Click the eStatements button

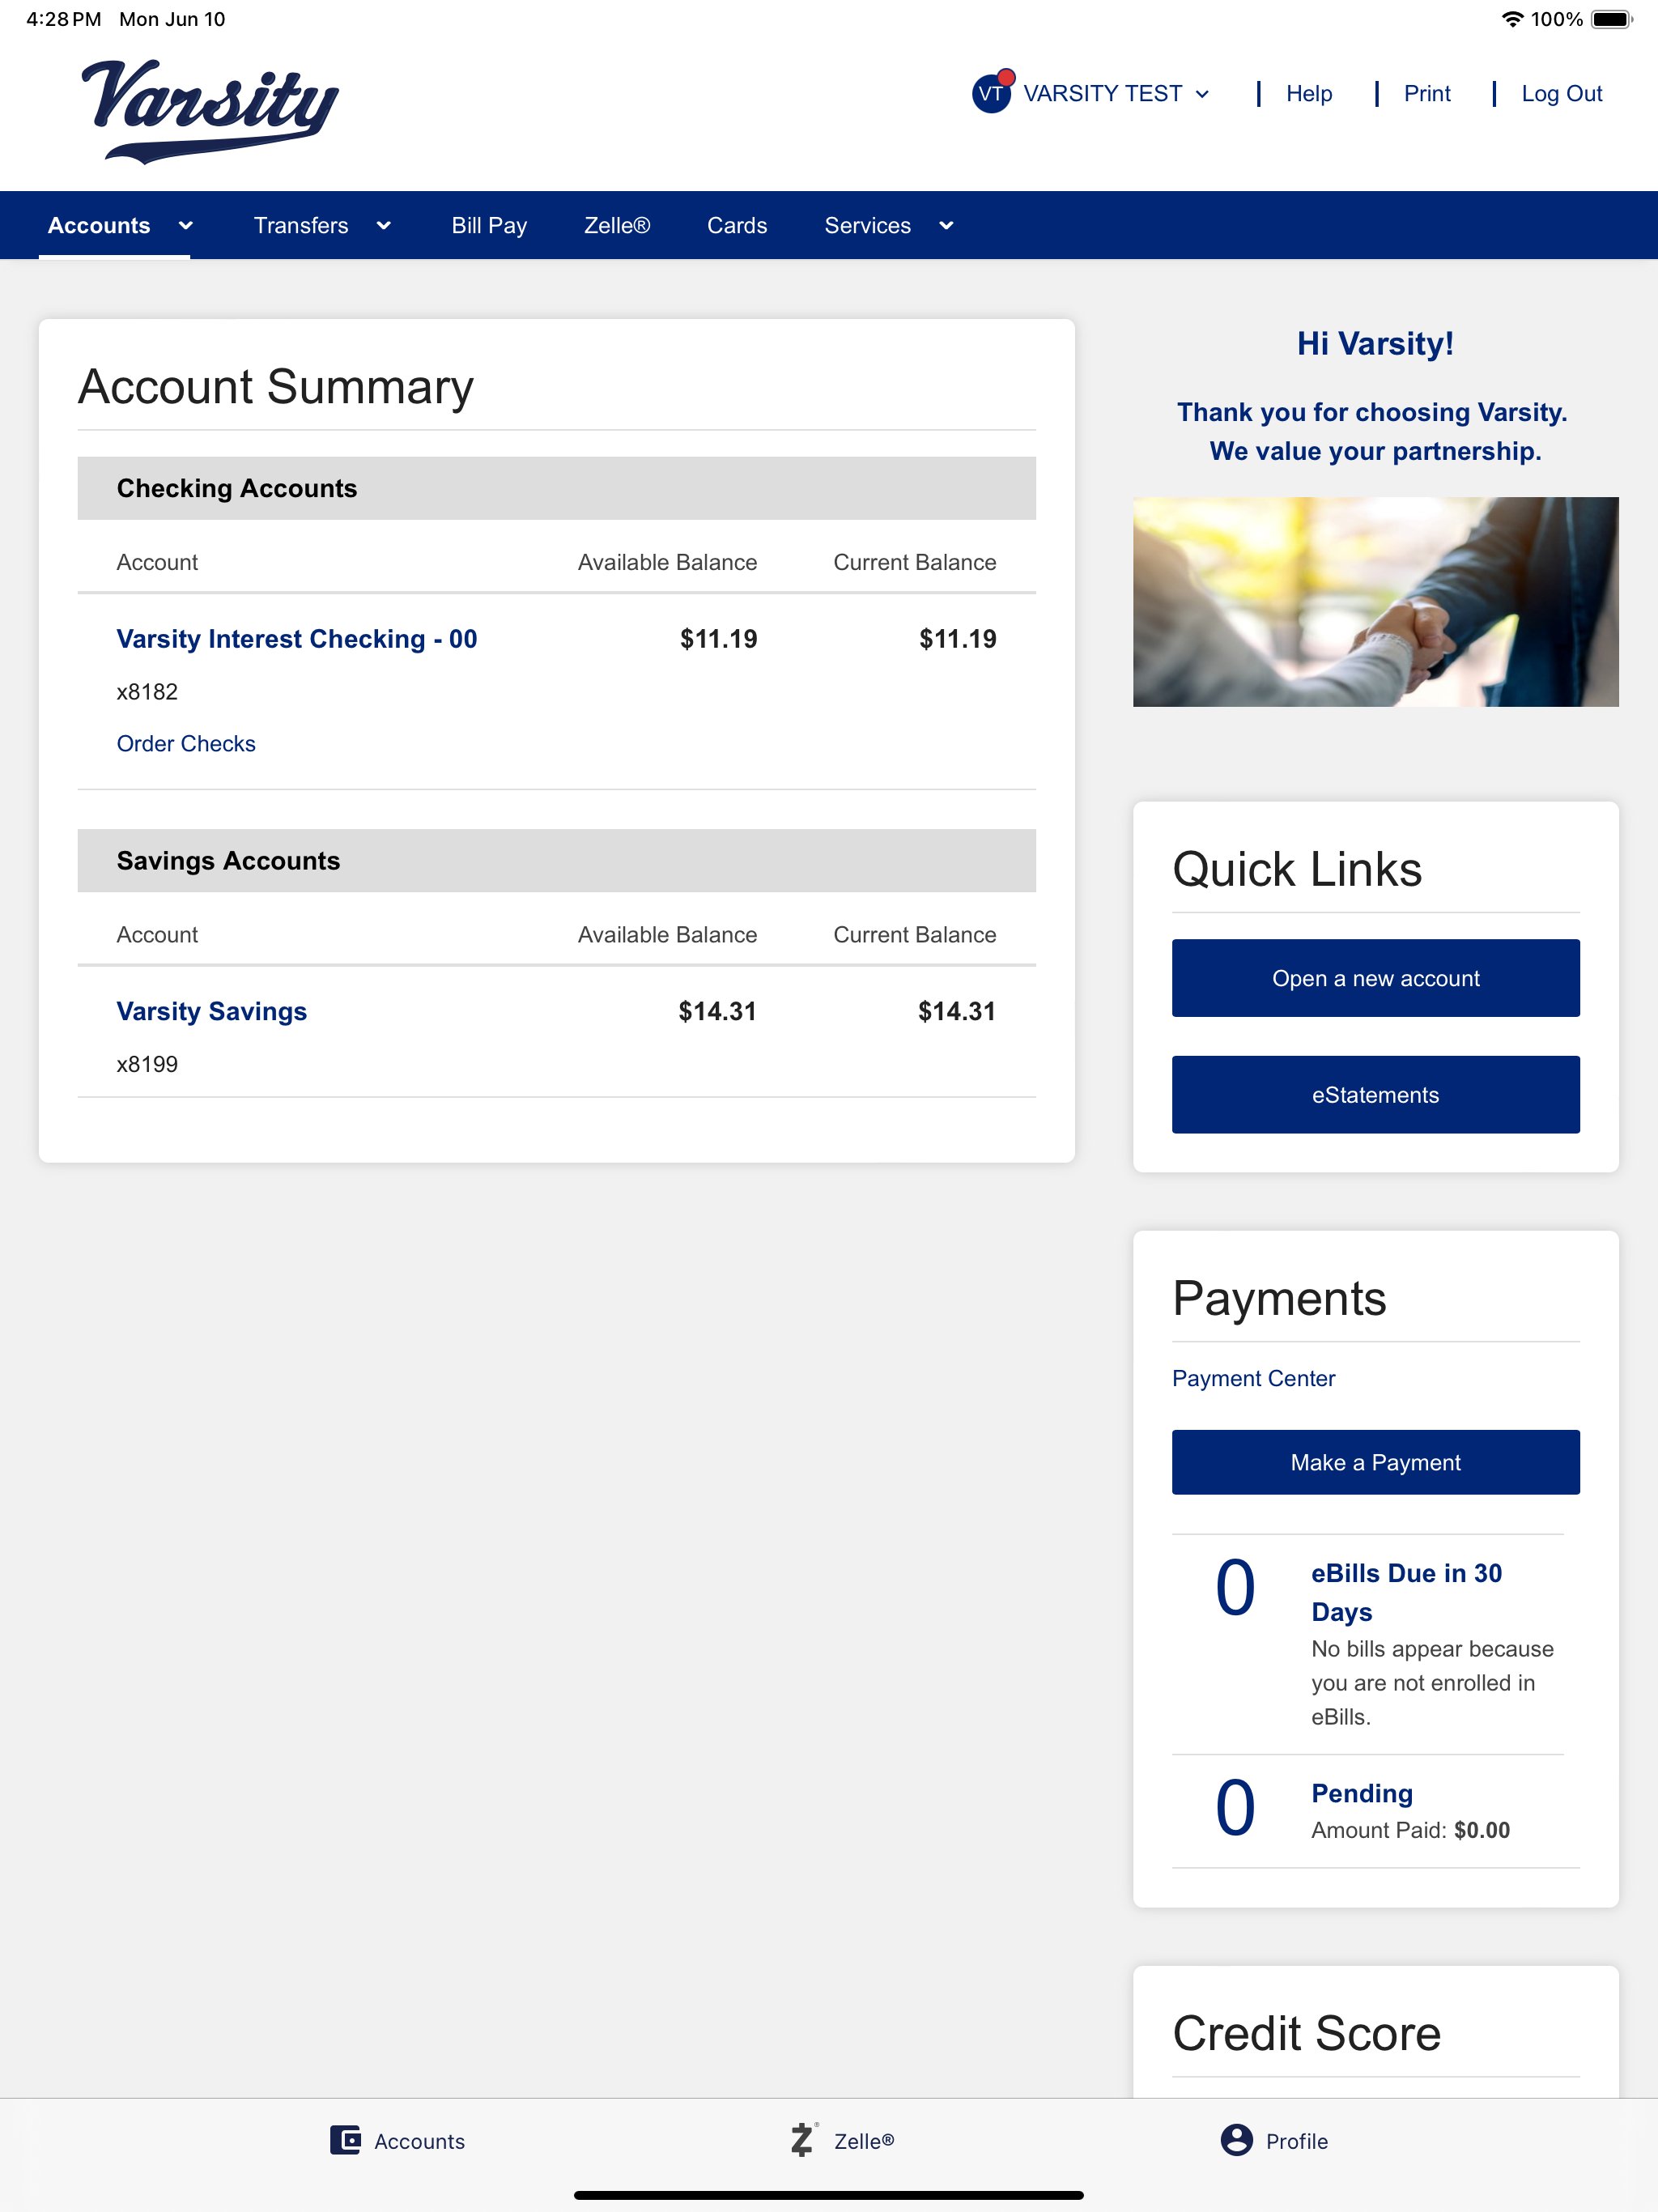coord(1375,1094)
